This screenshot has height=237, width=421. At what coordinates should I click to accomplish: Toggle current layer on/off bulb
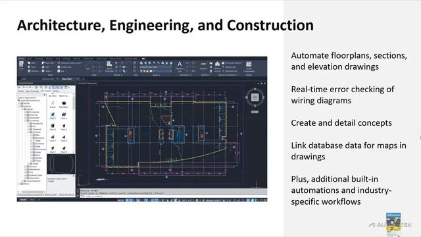[x=141, y=71]
